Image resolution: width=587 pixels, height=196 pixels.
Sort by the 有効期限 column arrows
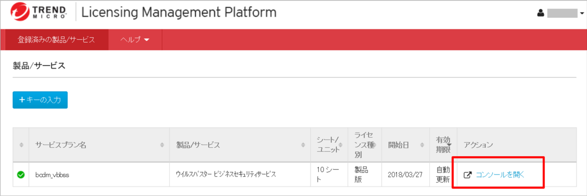[x=450, y=145]
